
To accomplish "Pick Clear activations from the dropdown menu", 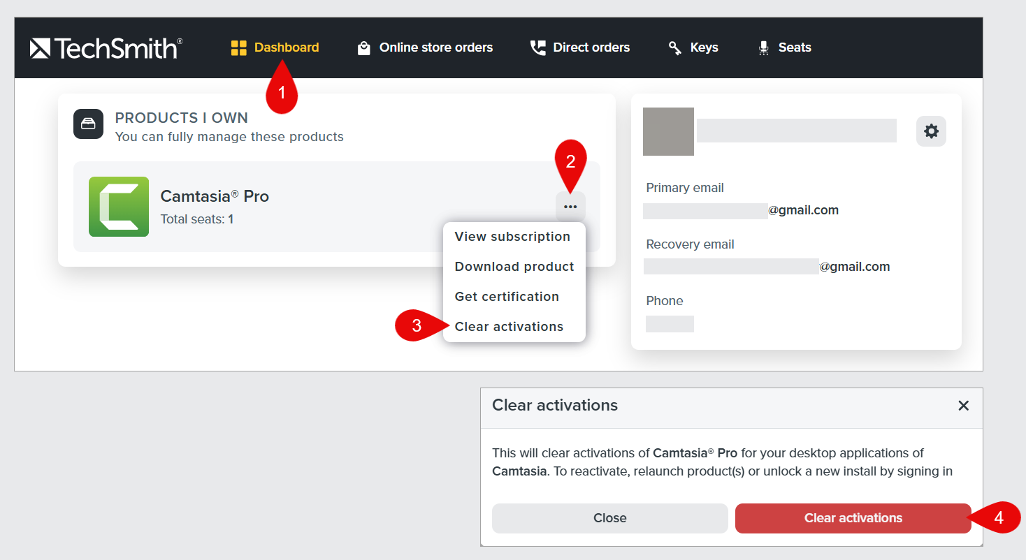I will click(509, 327).
